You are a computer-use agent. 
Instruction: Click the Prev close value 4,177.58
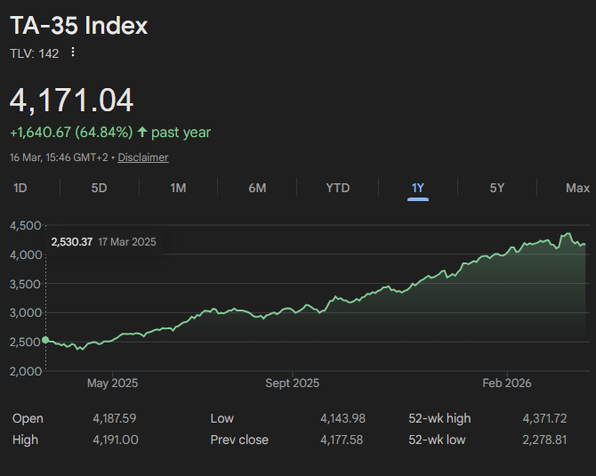click(x=342, y=440)
